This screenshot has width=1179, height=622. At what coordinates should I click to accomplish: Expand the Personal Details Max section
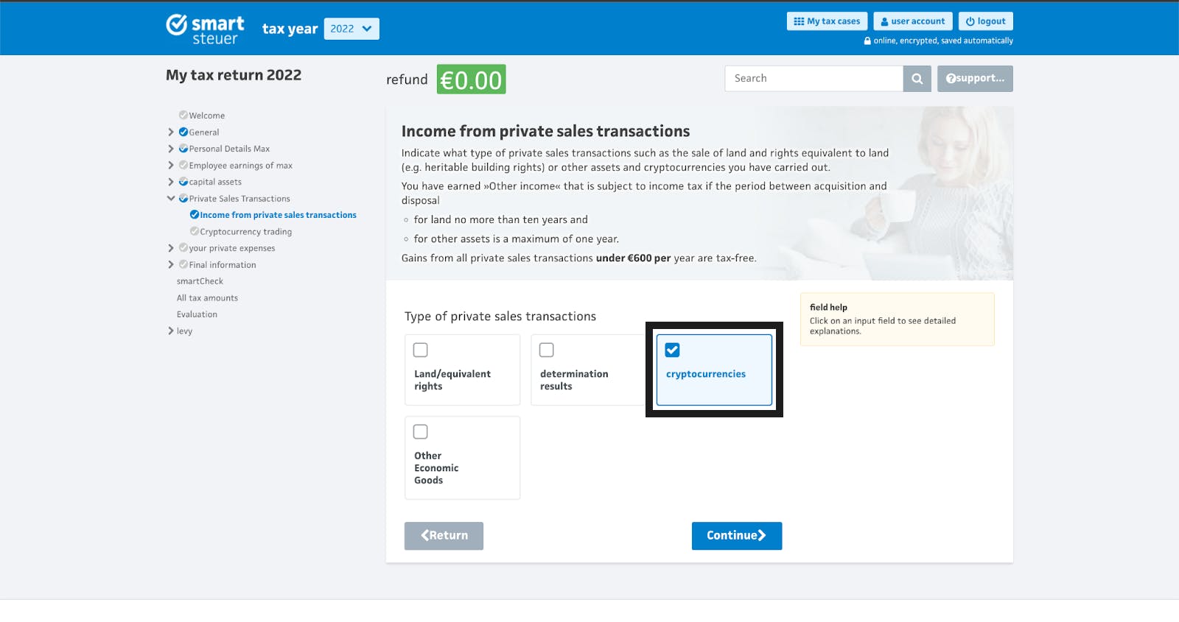[x=171, y=149]
